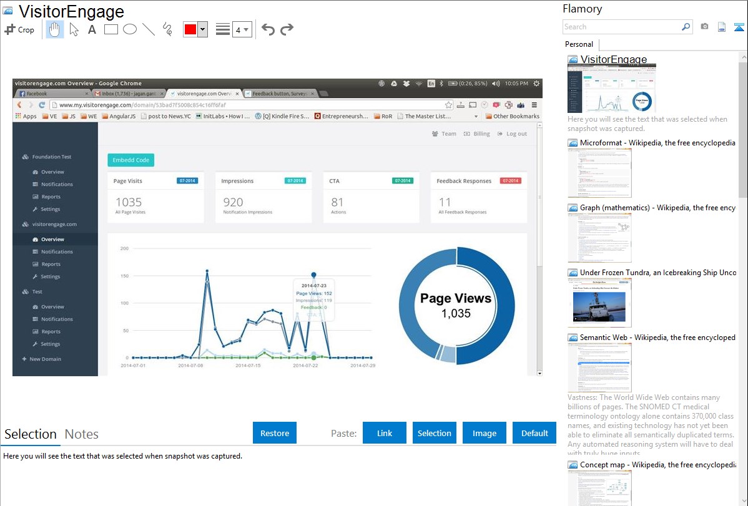Activate the hand pan tool
The image size is (748, 506).
[54, 29]
